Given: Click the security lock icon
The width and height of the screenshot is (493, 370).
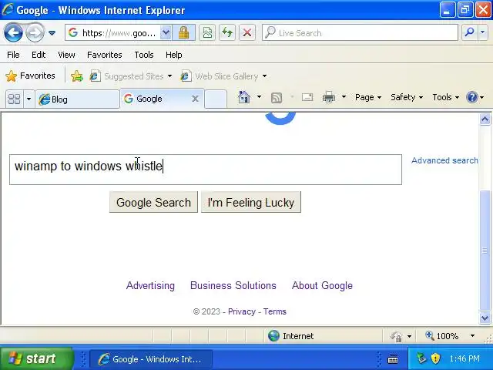Looking at the screenshot, I should 183,32.
